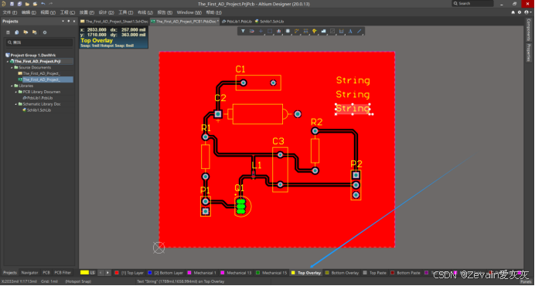
Task: Open the 文件 (F) menu
Action: [x=9, y=12]
